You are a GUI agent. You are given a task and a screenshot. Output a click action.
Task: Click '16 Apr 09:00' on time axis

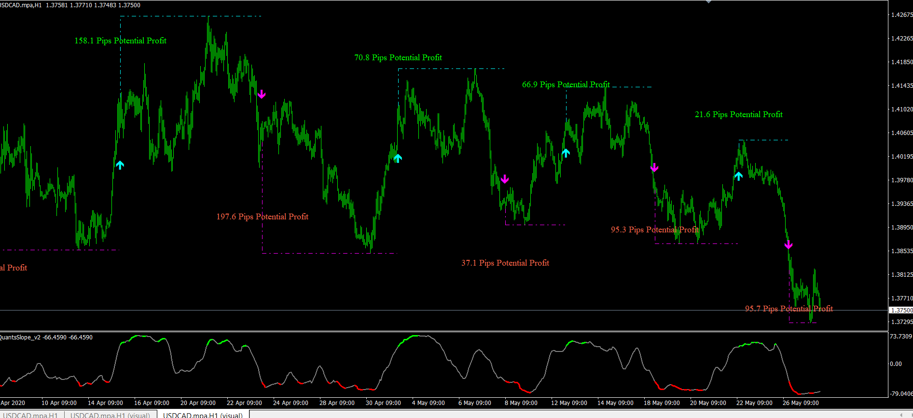[x=152, y=403]
